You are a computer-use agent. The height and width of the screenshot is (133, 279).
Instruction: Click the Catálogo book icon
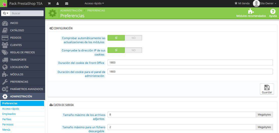pos(5,31)
